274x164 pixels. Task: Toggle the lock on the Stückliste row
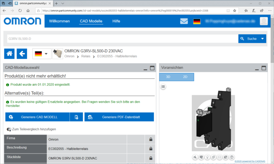point(151,158)
